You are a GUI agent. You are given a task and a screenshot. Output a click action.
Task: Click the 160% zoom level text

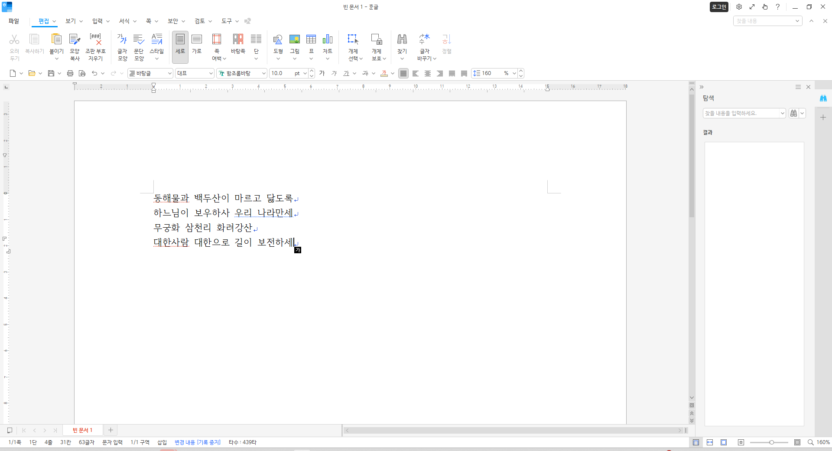(x=823, y=442)
